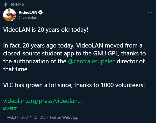Open the three-dot more options menu
The width and height of the screenshot is (156, 123).
click(150, 12)
